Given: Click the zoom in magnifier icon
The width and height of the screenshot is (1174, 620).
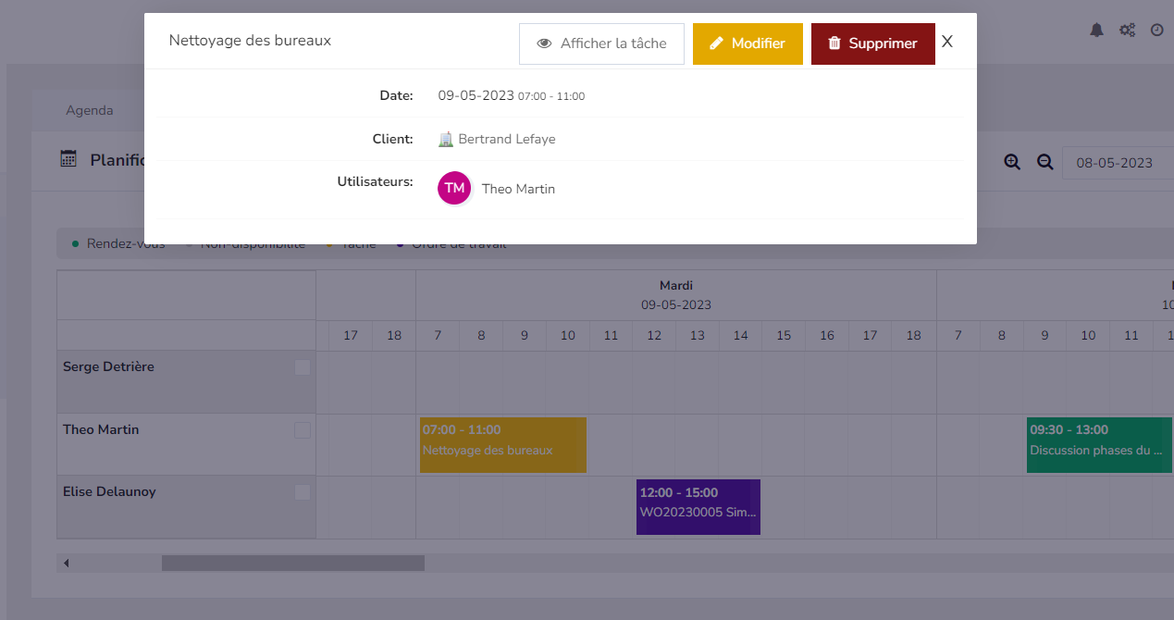Looking at the screenshot, I should pyautogui.click(x=1012, y=162).
